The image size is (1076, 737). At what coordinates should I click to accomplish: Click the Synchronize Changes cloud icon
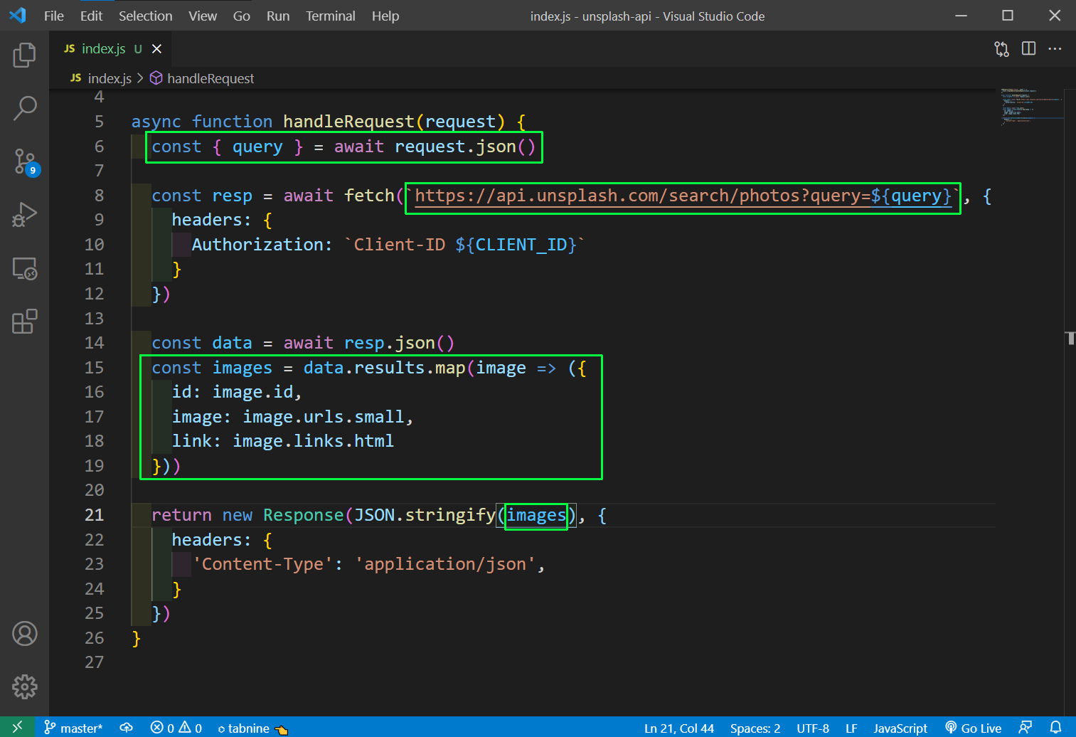pos(126,728)
